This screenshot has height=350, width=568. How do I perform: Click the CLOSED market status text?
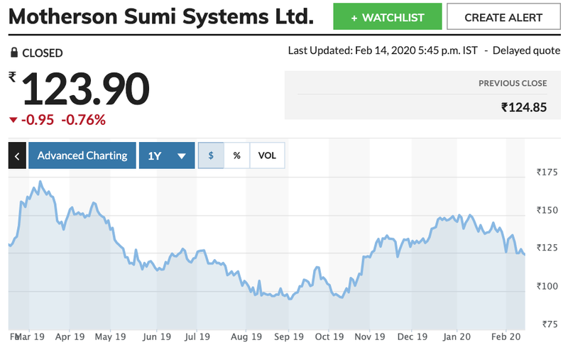point(43,53)
